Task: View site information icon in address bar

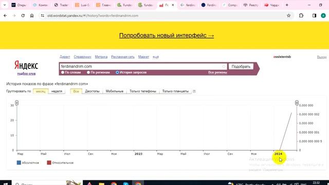Action: click(43, 15)
